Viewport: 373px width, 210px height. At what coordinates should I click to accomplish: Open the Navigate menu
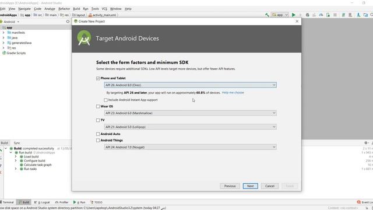[24, 9]
